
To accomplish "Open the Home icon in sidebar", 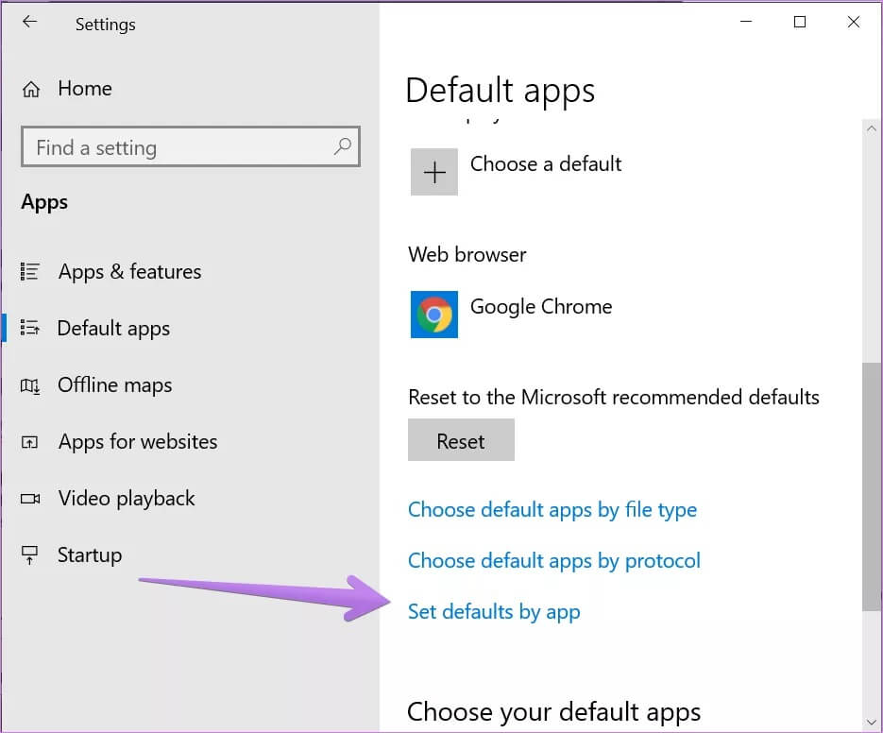I will pos(31,89).
